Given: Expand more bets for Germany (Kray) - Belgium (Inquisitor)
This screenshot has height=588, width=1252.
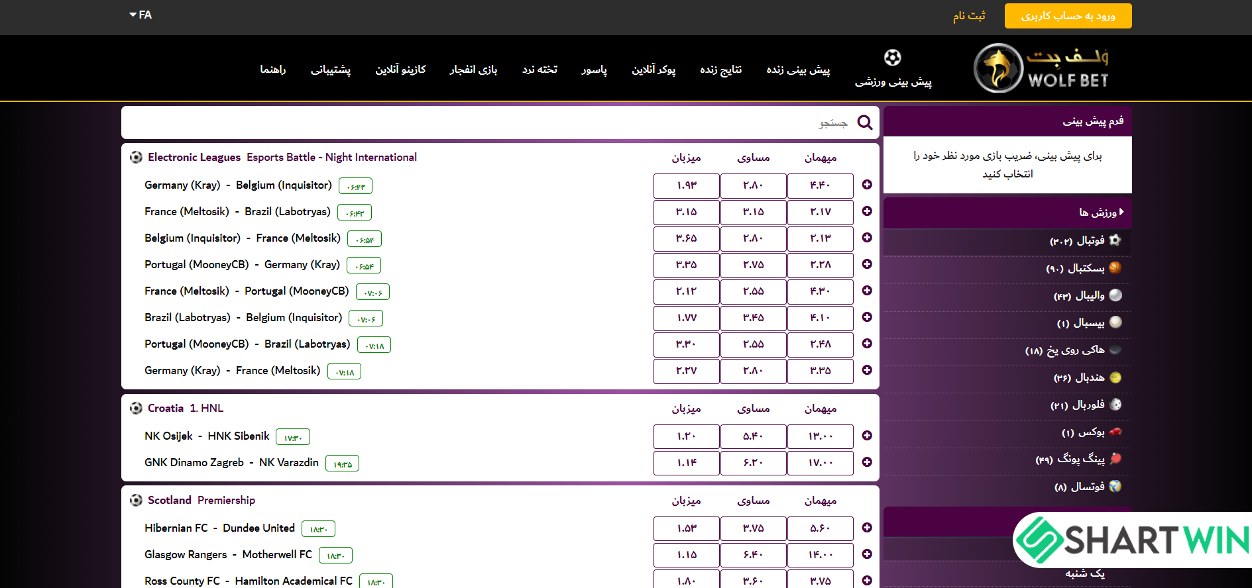Looking at the screenshot, I should [867, 185].
